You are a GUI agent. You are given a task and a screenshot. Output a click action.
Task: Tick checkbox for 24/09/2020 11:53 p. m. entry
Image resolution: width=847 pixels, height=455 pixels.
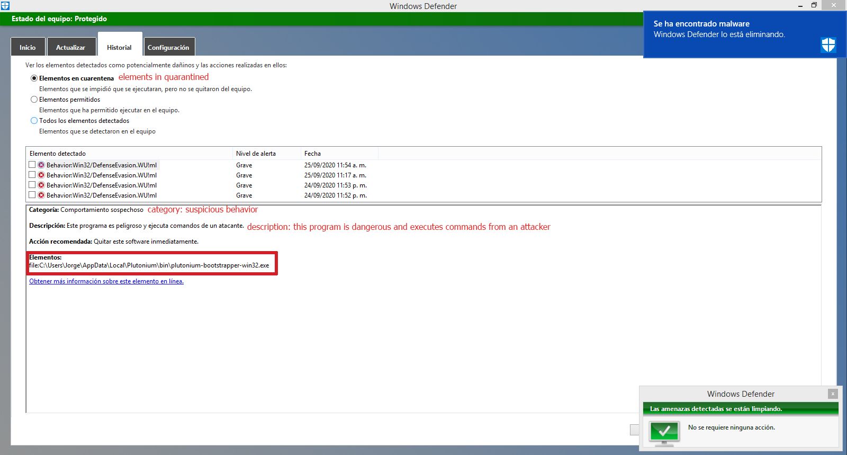pos(32,185)
